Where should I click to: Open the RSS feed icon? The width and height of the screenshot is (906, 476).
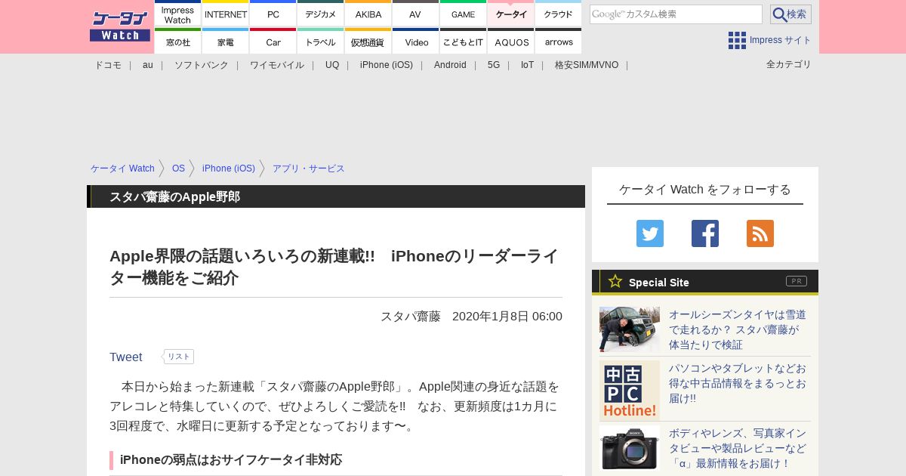pos(760,233)
